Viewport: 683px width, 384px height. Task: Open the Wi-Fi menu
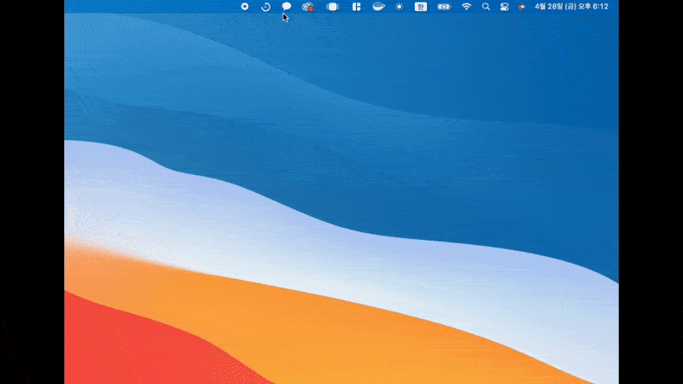click(x=466, y=7)
